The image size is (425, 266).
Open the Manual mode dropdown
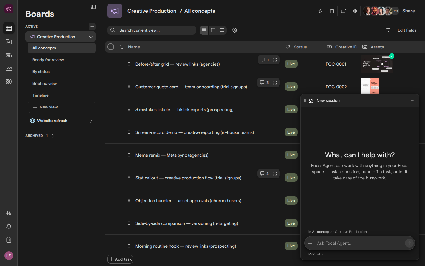316,254
